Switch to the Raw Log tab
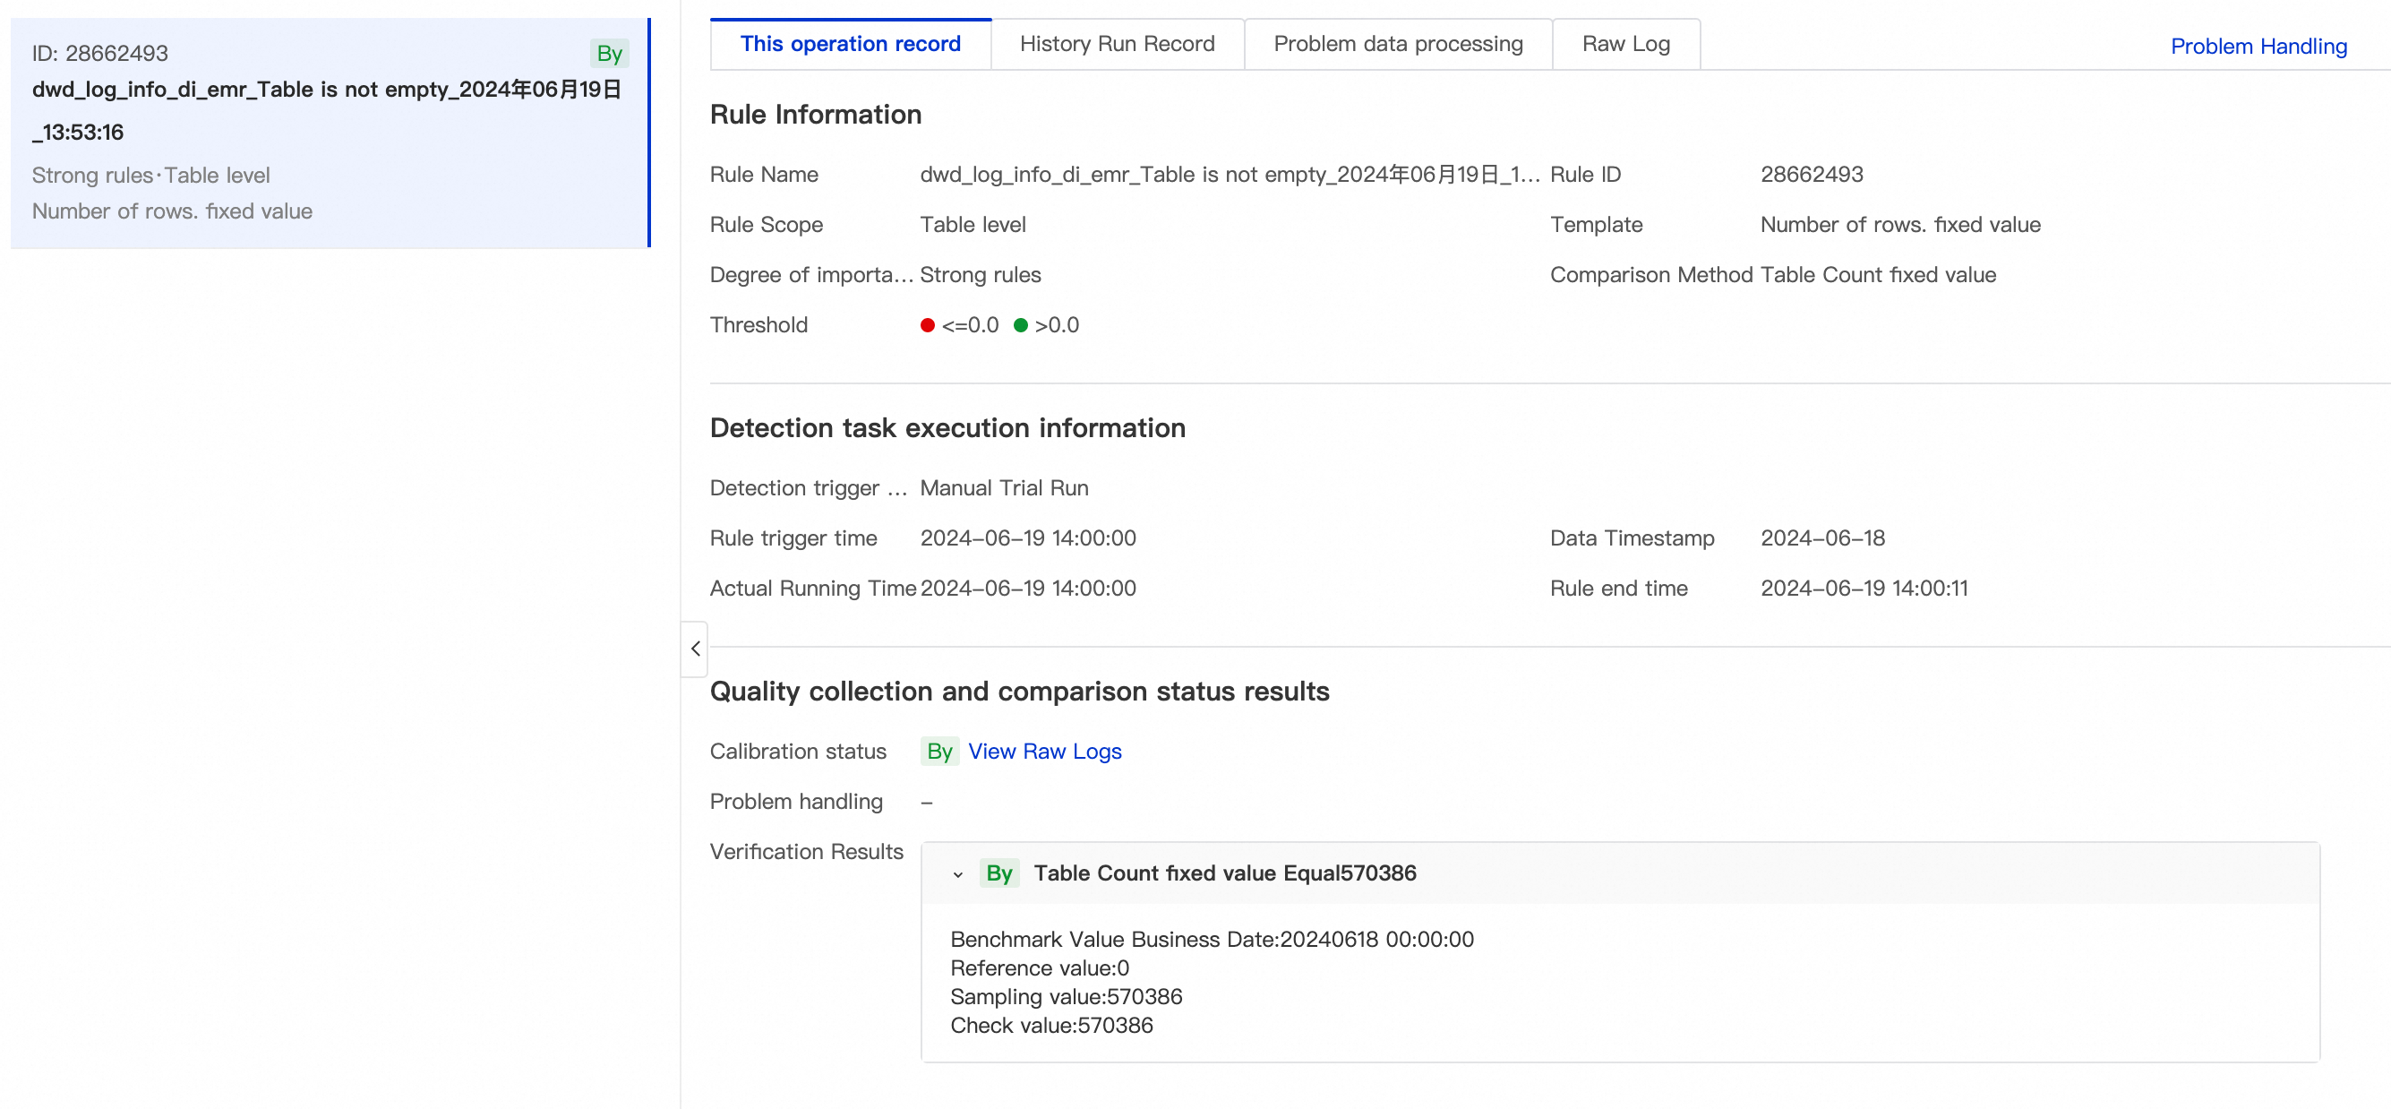The height and width of the screenshot is (1109, 2391). [x=1624, y=44]
